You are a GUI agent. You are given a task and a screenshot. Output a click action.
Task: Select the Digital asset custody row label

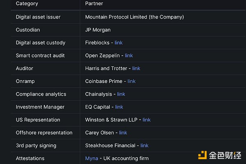click(41, 43)
